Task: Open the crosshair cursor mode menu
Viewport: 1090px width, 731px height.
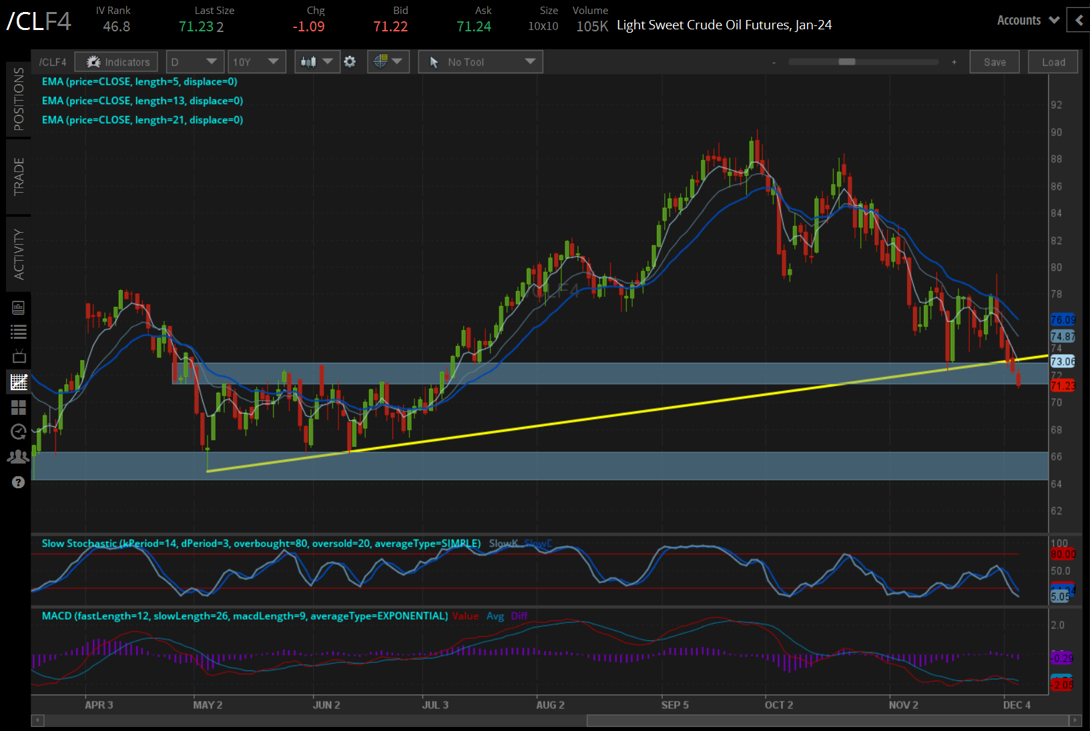Action: coord(388,62)
